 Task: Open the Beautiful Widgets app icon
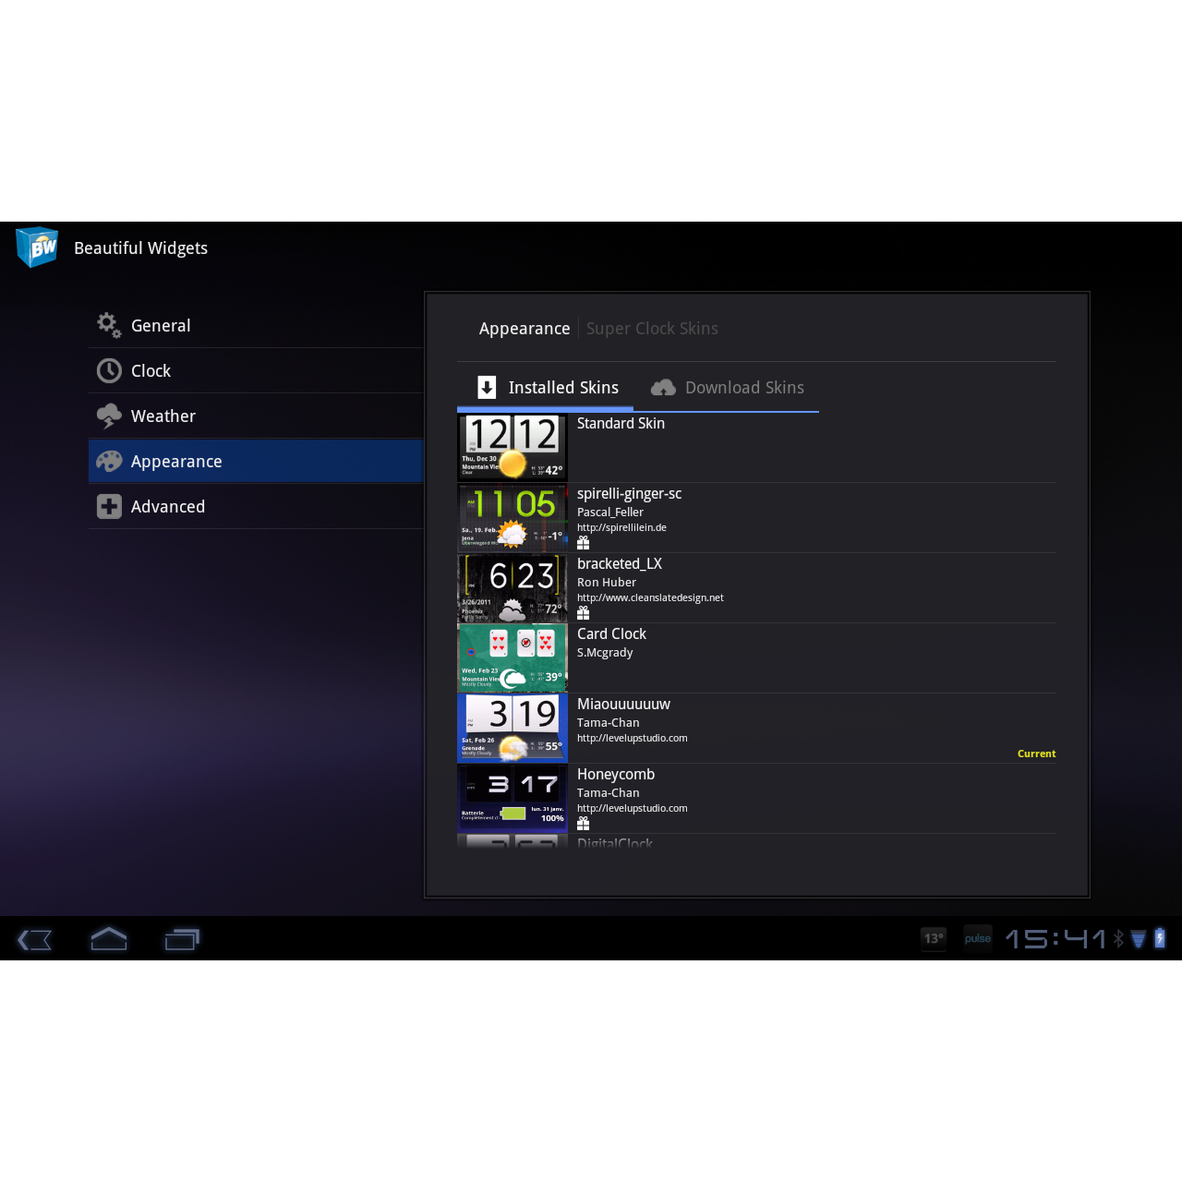tap(36, 247)
